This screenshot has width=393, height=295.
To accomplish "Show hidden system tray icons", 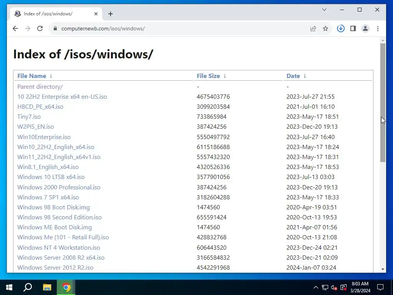I will coord(316,287).
